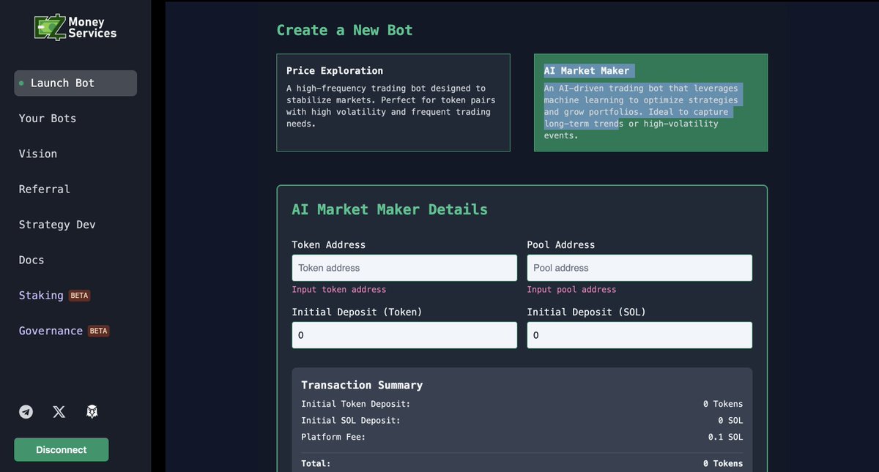Viewport: 879px width, 472px height.
Task: Open the Referral page
Action: point(43,189)
